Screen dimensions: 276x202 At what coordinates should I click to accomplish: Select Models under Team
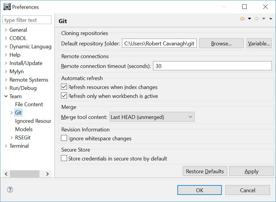pos(24,129)
